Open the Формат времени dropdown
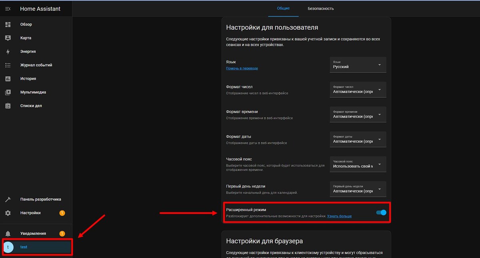480x258 pixels. (358, 114)
